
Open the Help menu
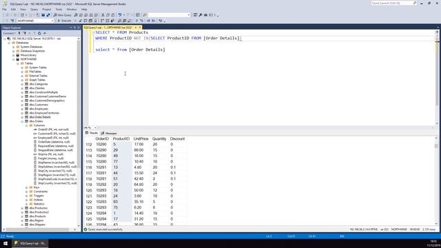(x=84, y=9)
